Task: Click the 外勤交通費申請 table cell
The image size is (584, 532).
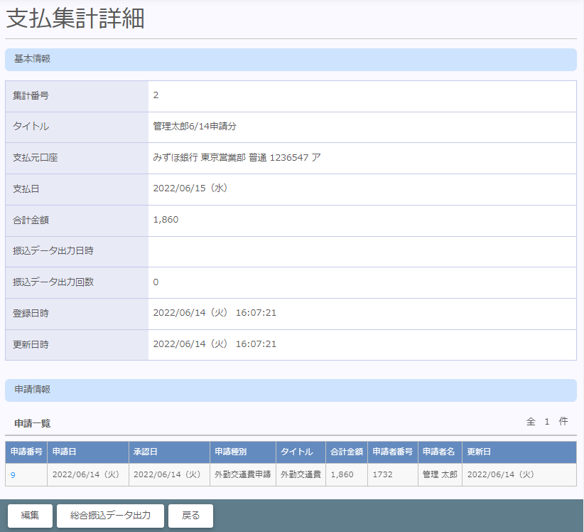Action: [x=242, y=475]
